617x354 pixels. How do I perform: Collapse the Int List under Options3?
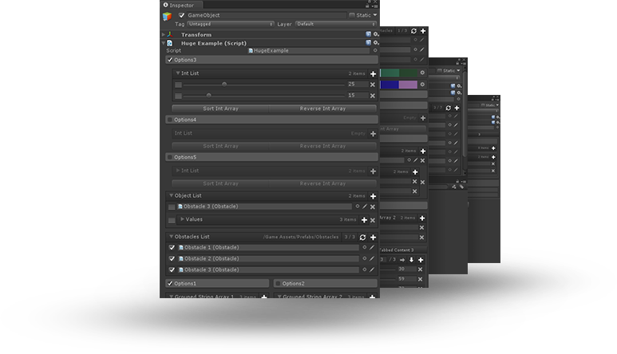(x=178, y=73)
